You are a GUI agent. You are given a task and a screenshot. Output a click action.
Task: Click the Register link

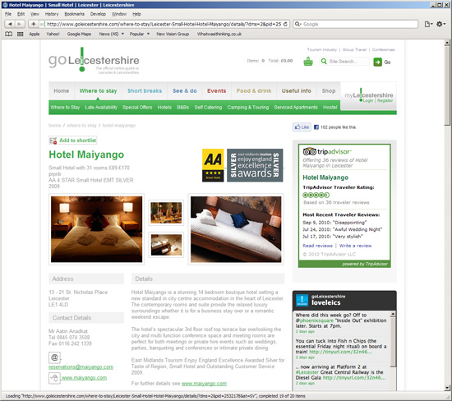385,100
